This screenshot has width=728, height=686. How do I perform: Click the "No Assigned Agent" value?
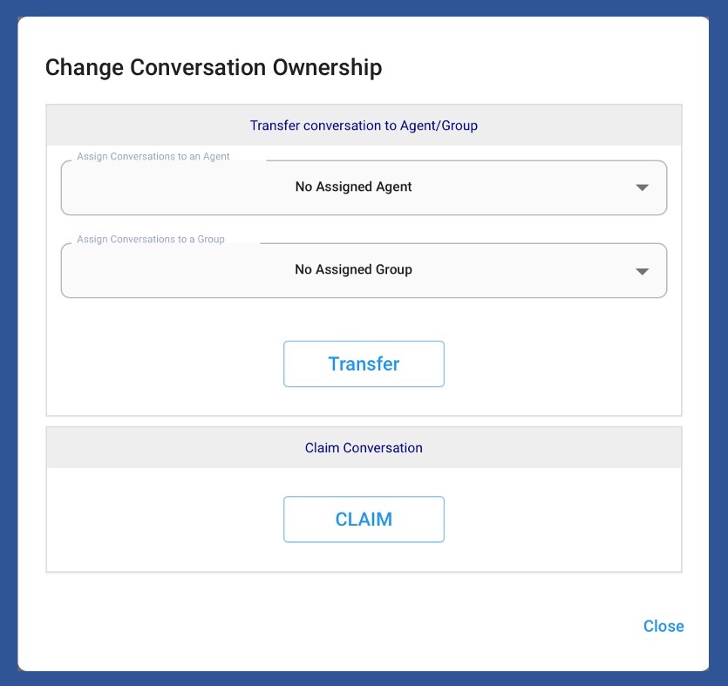click(353, 187)
